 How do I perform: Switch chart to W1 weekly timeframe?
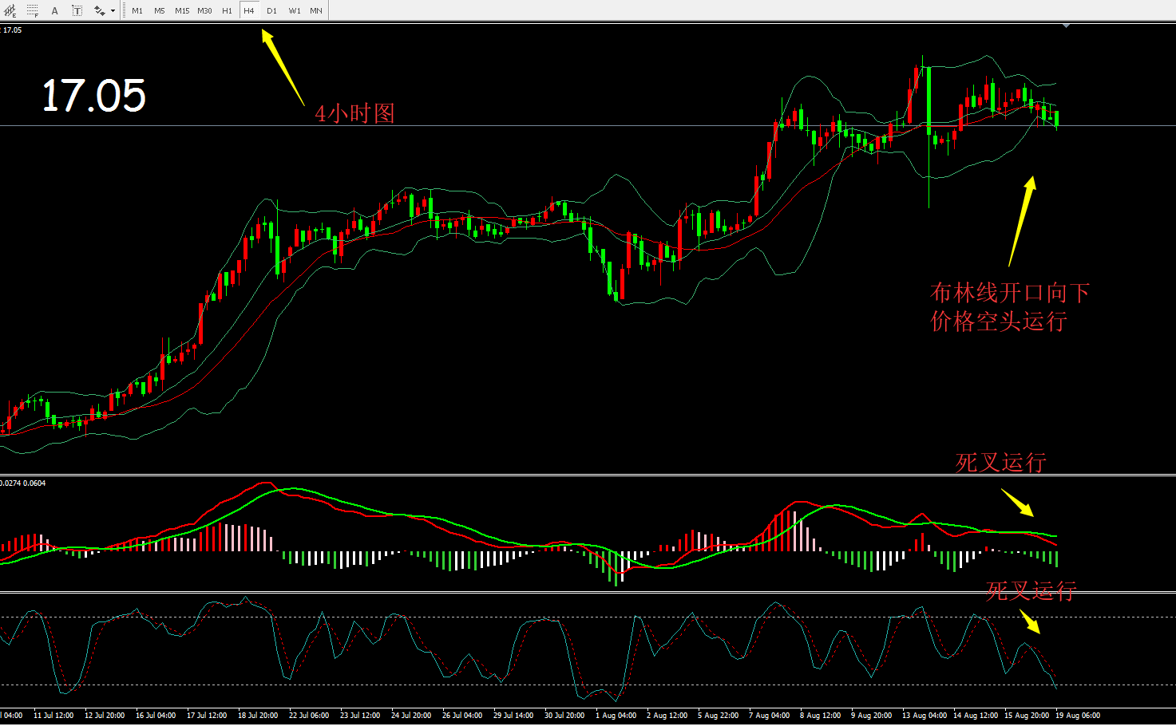point(295,10)
